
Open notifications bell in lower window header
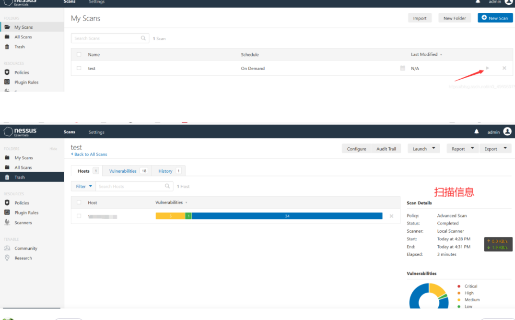477,132
